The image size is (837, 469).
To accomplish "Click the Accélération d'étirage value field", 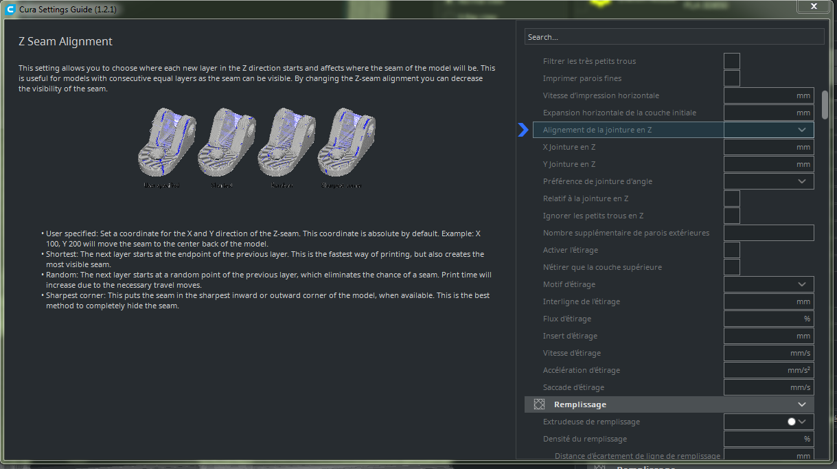I will (769, 370).
